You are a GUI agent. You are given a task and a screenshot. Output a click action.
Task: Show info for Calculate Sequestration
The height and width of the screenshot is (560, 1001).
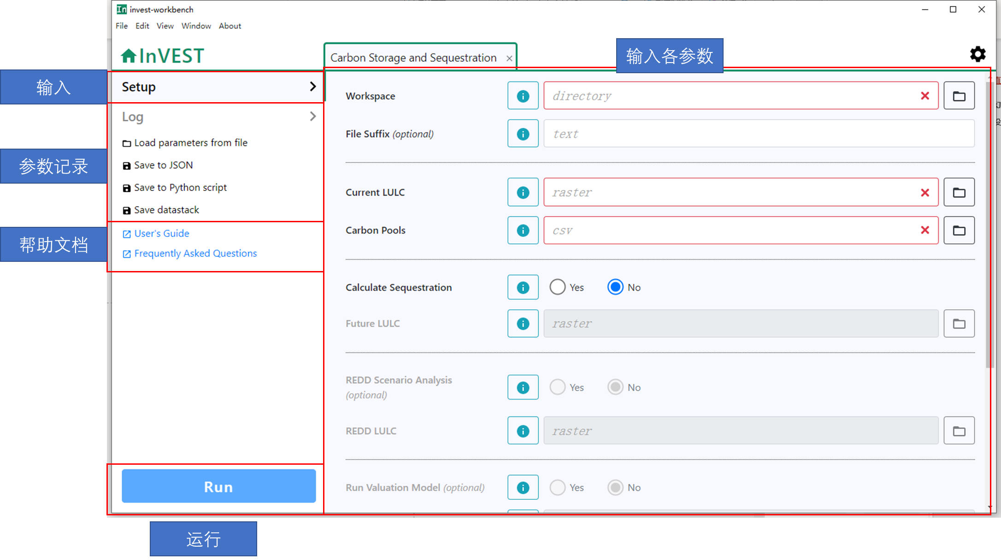tap(523, 287)
